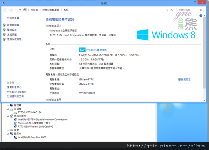The height and width of the screenshot is (150, 209).
Task: Open 控制台首頁 link
Action: [x=13, y=18]
